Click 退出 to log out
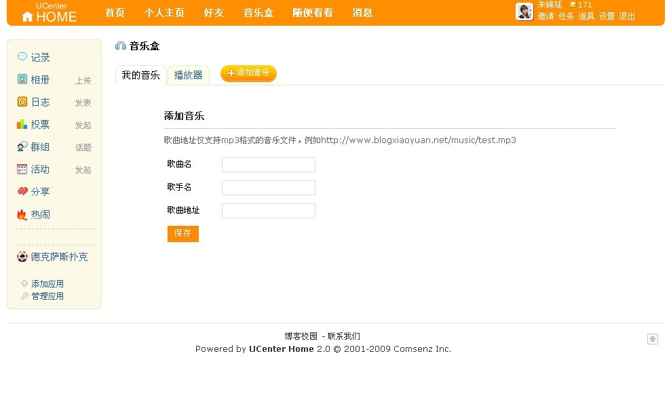 (x=627, y=16)
